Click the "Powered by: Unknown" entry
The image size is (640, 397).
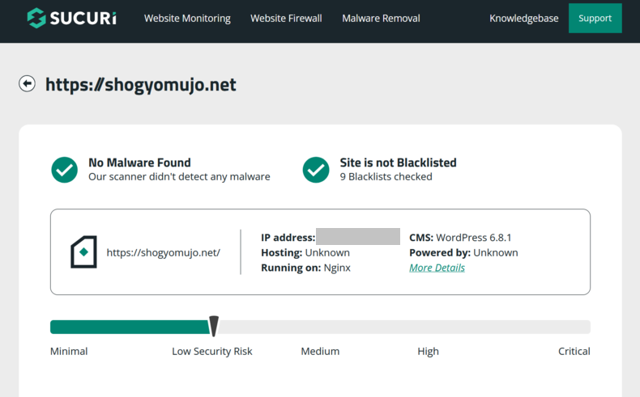click(463, 252)
